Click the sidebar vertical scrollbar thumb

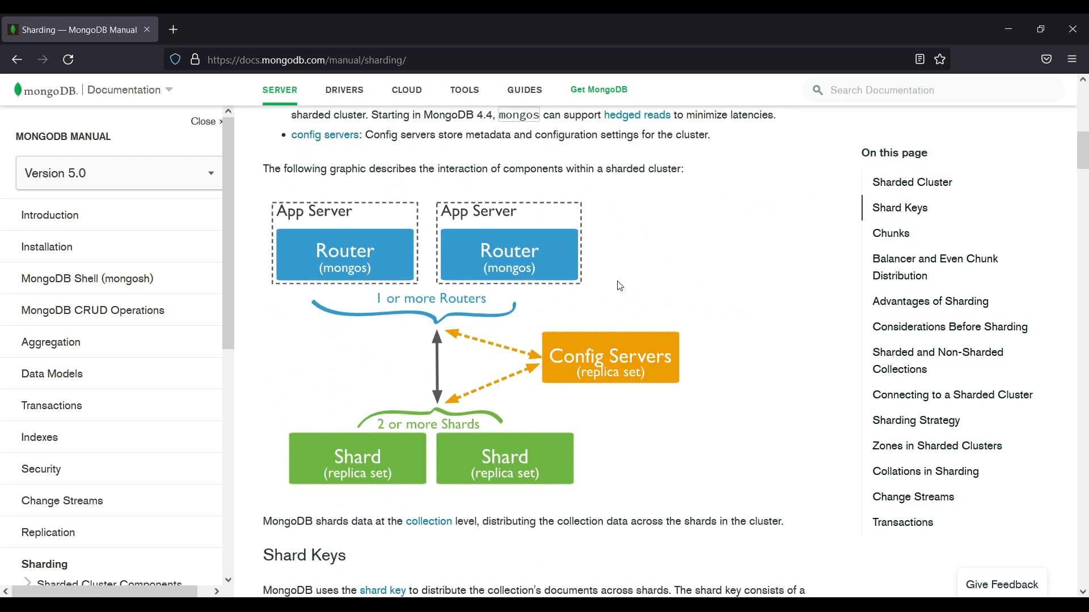[x=228, y=232]
